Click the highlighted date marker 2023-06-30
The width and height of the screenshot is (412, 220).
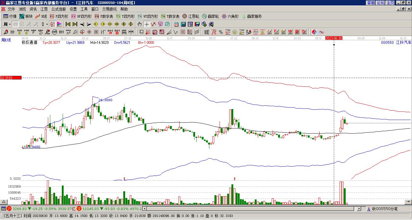pos(334,38)
